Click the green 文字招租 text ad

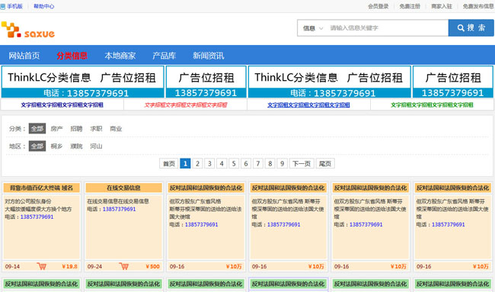point(432,105)
